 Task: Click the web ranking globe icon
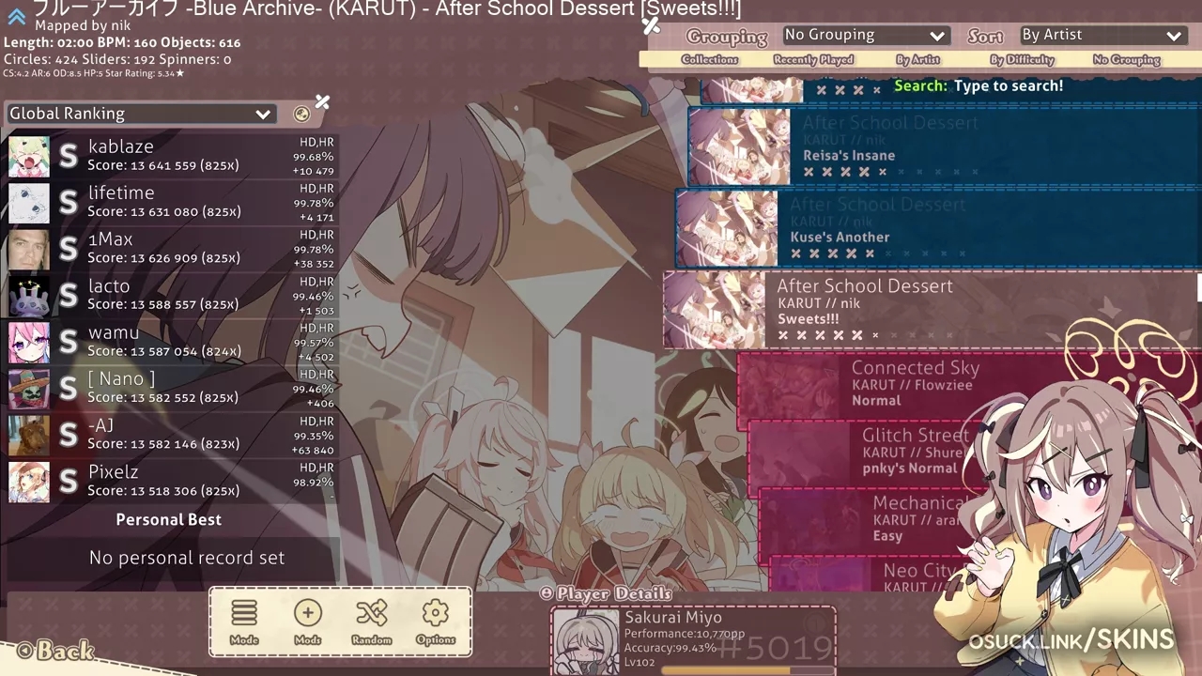point(301,114)
